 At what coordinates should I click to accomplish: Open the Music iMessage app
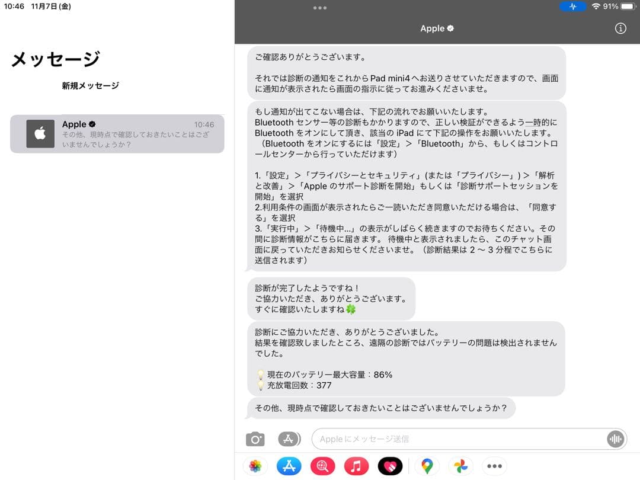pyautogui.click(x=356, y=466)
